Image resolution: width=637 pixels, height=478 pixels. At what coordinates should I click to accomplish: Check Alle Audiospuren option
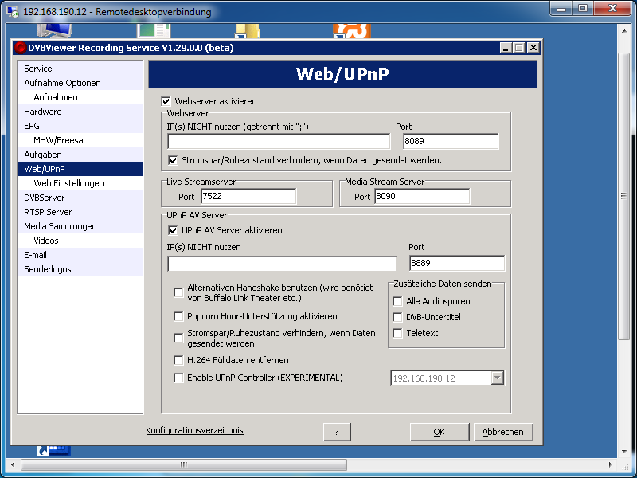click(x=397, y=302)
